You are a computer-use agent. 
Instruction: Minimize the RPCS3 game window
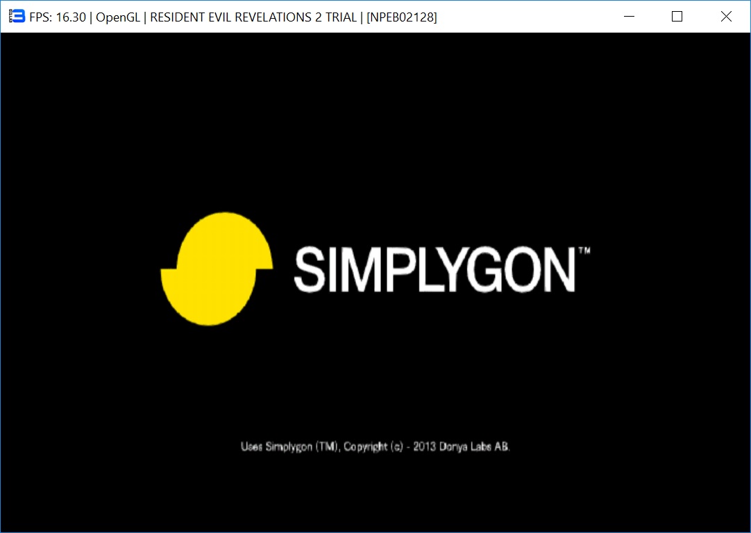(630, 16)
